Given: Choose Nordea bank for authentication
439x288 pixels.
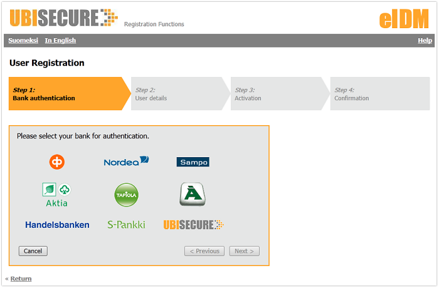Looking at the screenshot, I should tap(126, 162).
